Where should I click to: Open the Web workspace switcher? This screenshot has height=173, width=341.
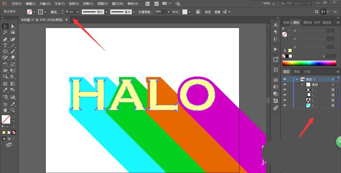pos(269,3)
